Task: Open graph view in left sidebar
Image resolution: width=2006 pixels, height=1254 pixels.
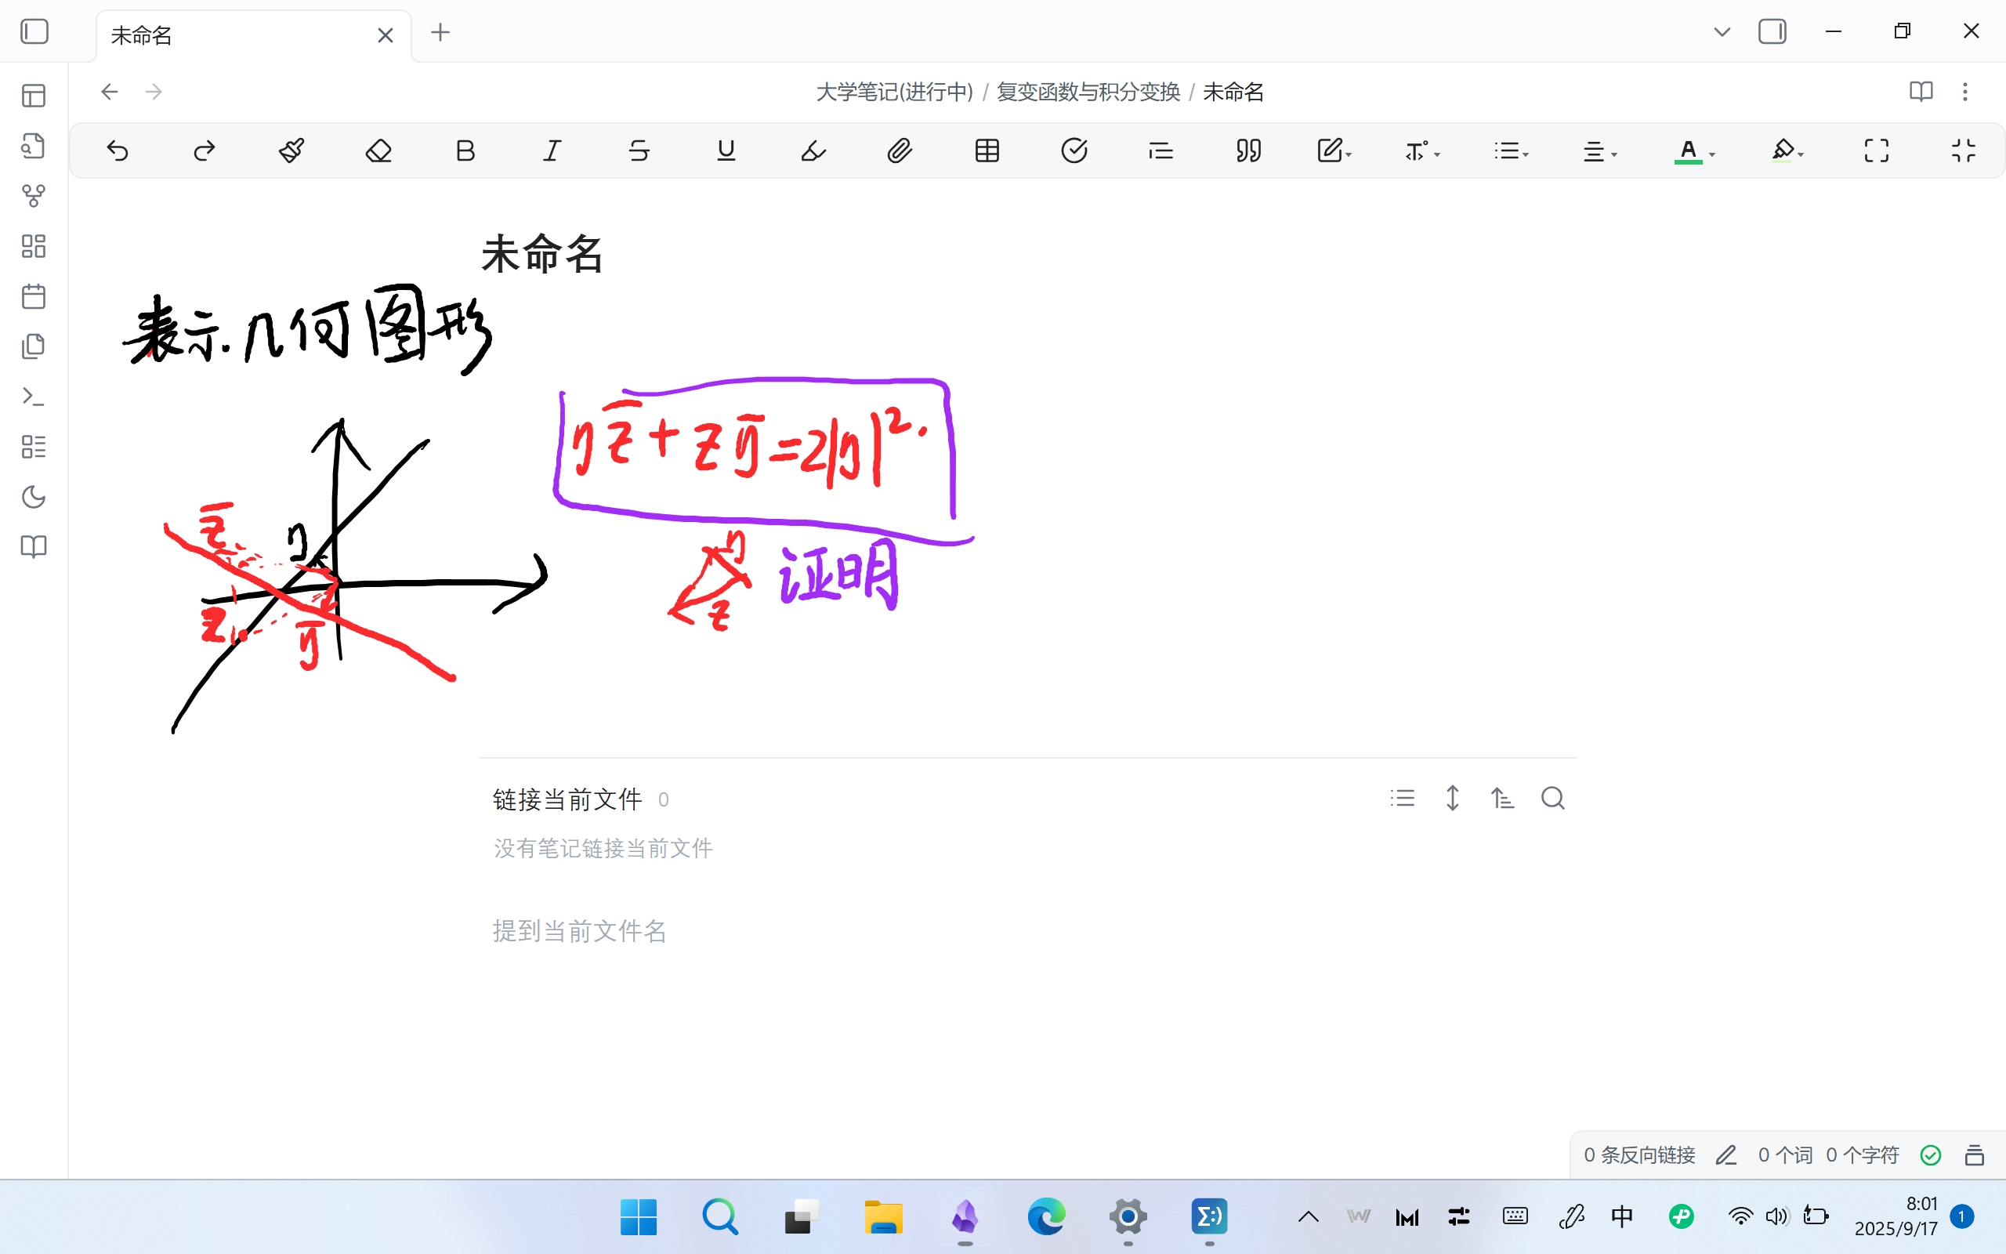Action: pyautogui.click(x=33, y=196)
